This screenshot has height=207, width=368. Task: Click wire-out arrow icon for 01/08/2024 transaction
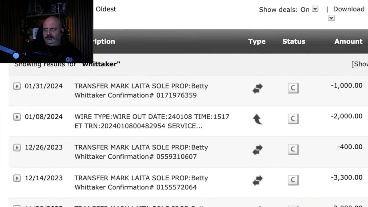[258, 119]
